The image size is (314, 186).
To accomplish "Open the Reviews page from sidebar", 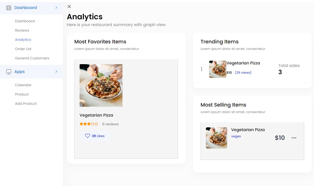I will pyautogui.click(x=22, y=30).
